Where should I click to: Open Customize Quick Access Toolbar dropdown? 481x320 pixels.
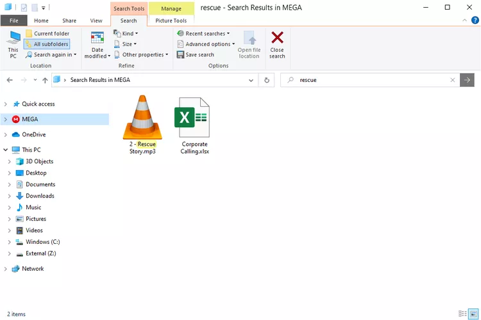(43, 8)
